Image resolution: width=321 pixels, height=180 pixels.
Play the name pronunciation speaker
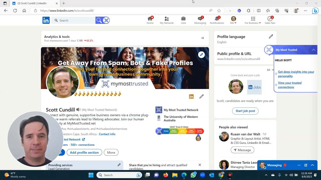(x=78, y=109)
